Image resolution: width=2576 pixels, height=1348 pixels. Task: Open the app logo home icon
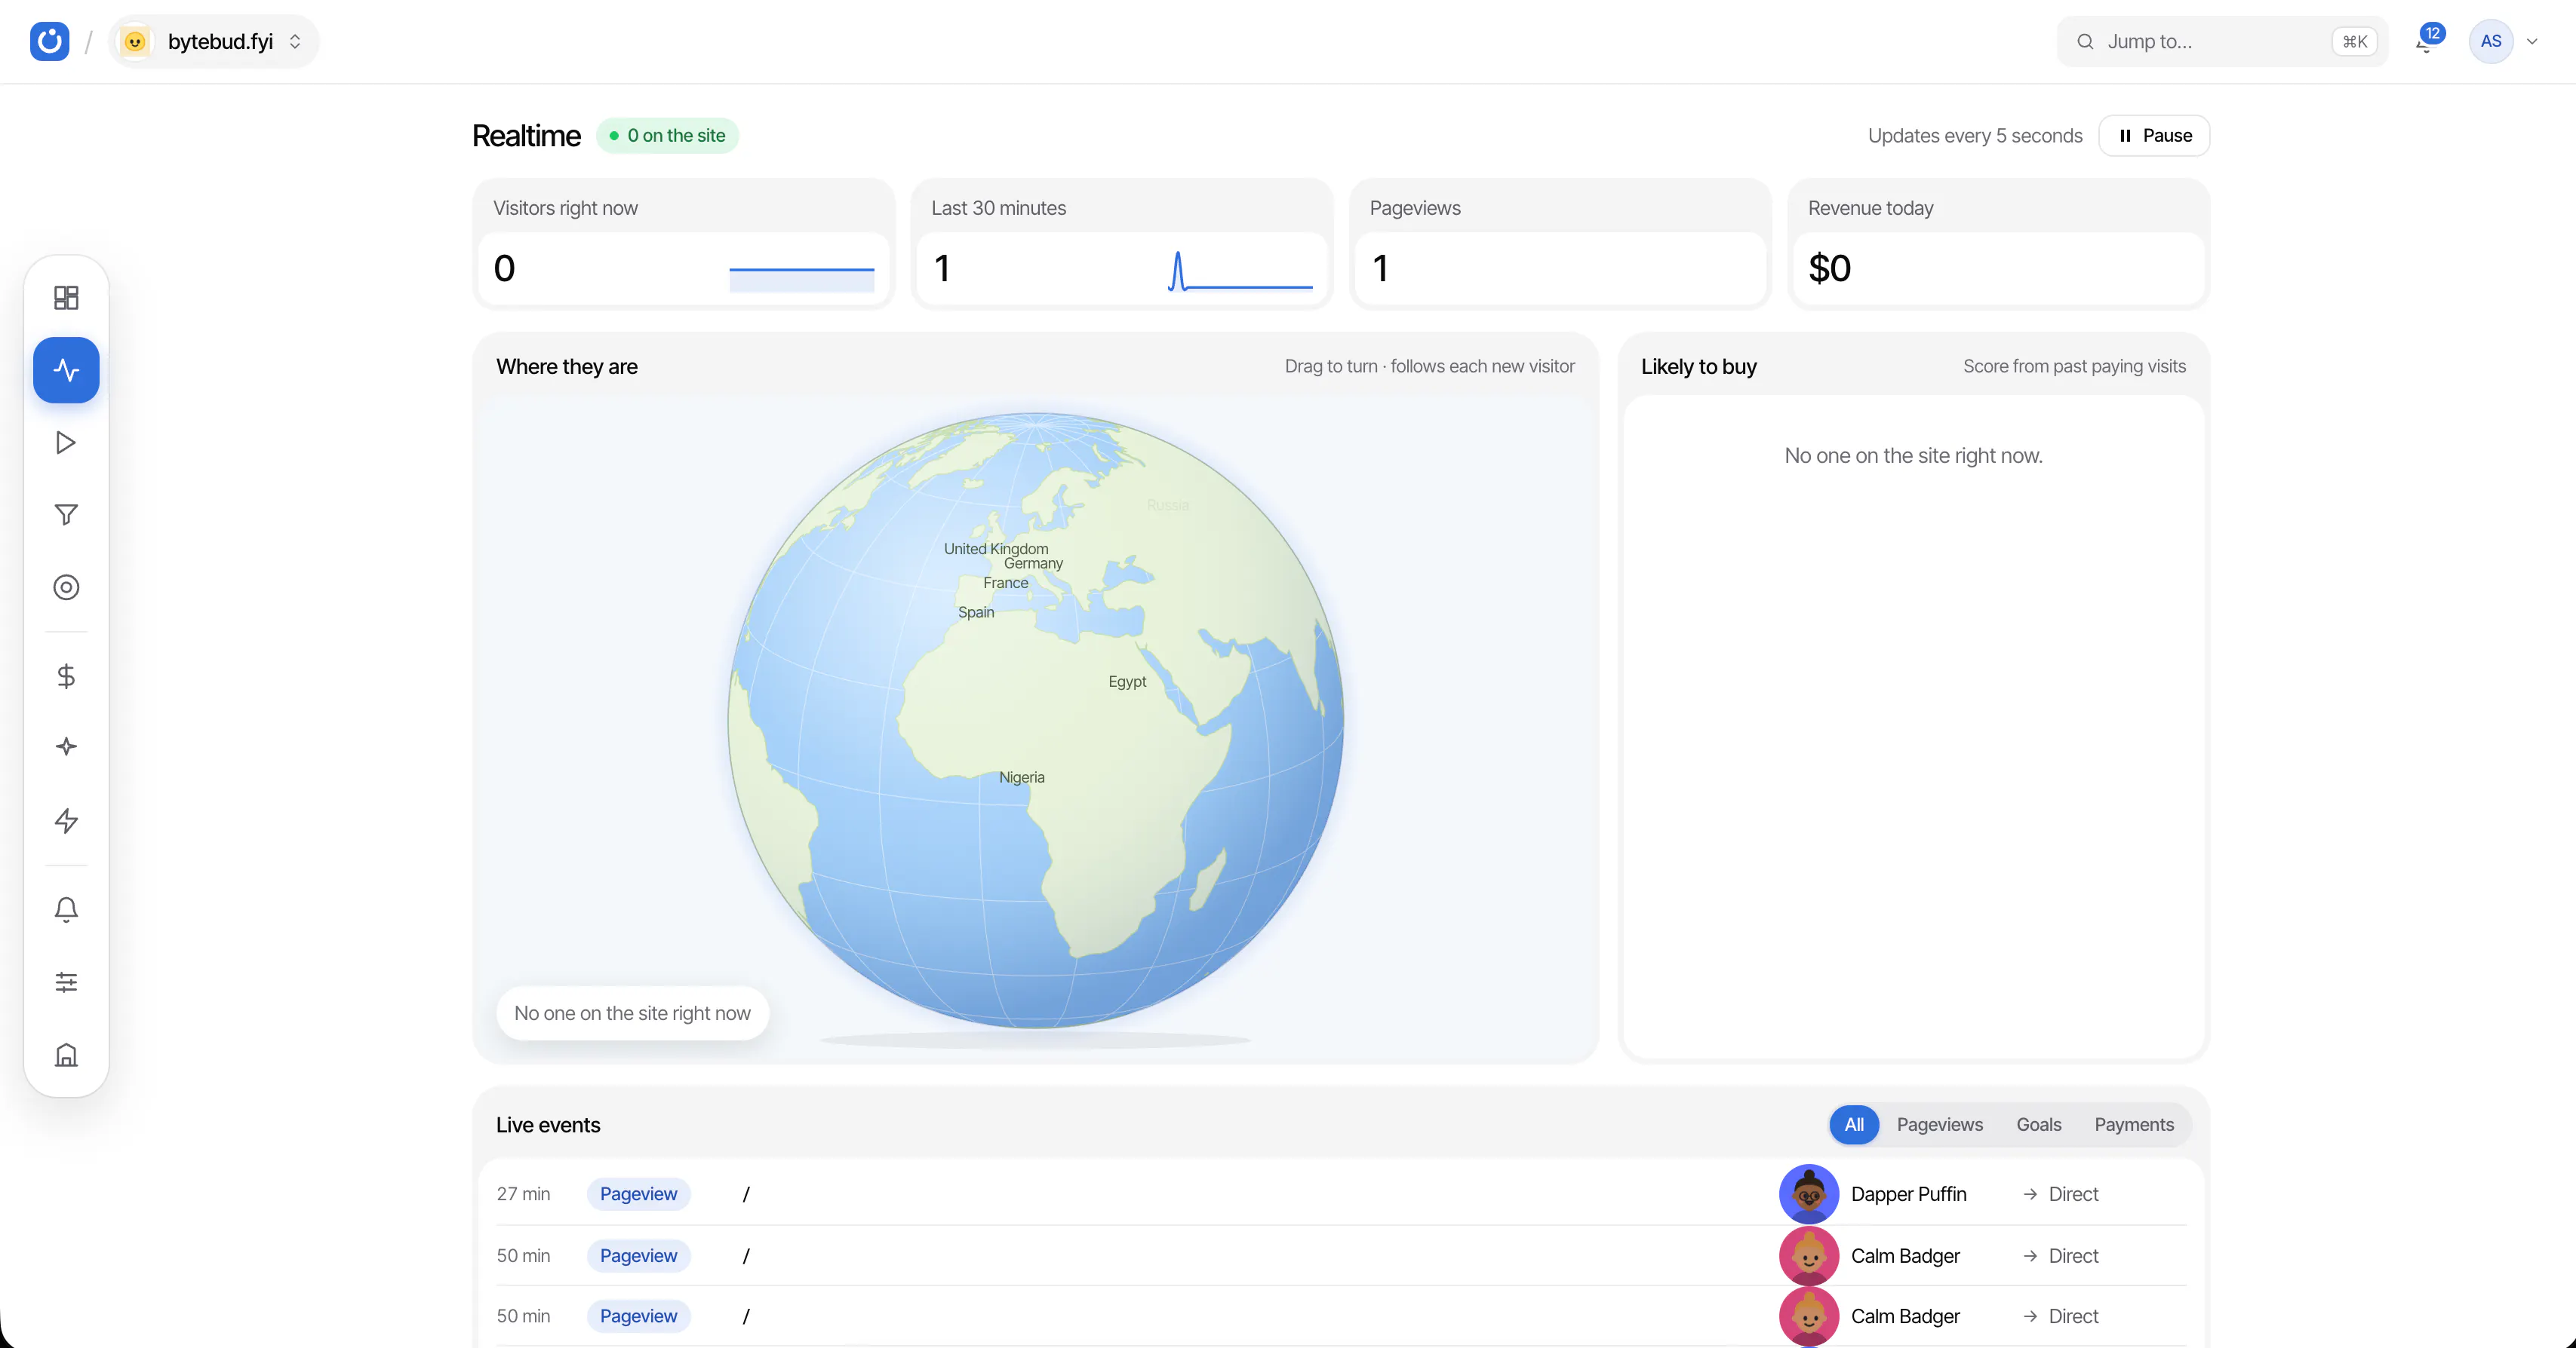49,41
